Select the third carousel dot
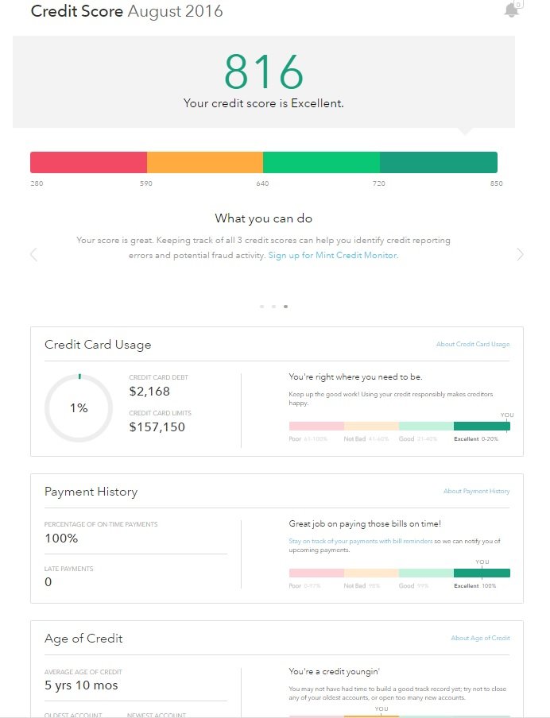Screen dimensions: 550x718 click(x=285, y=306)
